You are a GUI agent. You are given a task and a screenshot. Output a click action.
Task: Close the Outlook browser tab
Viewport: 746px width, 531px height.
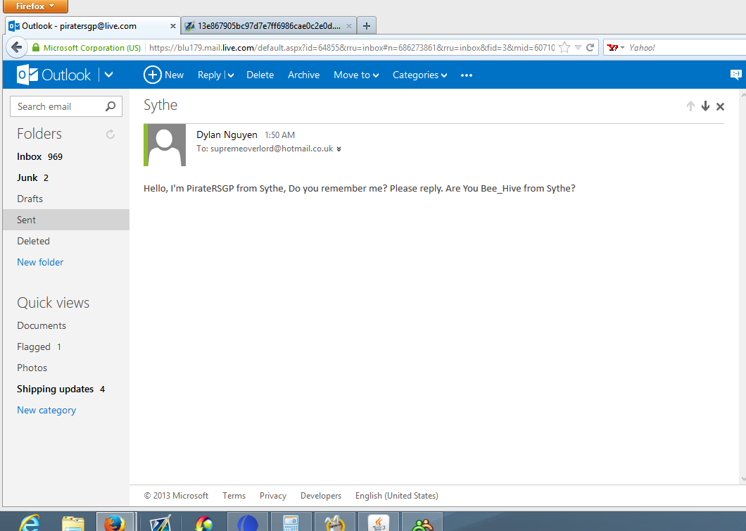coord(173,26)
